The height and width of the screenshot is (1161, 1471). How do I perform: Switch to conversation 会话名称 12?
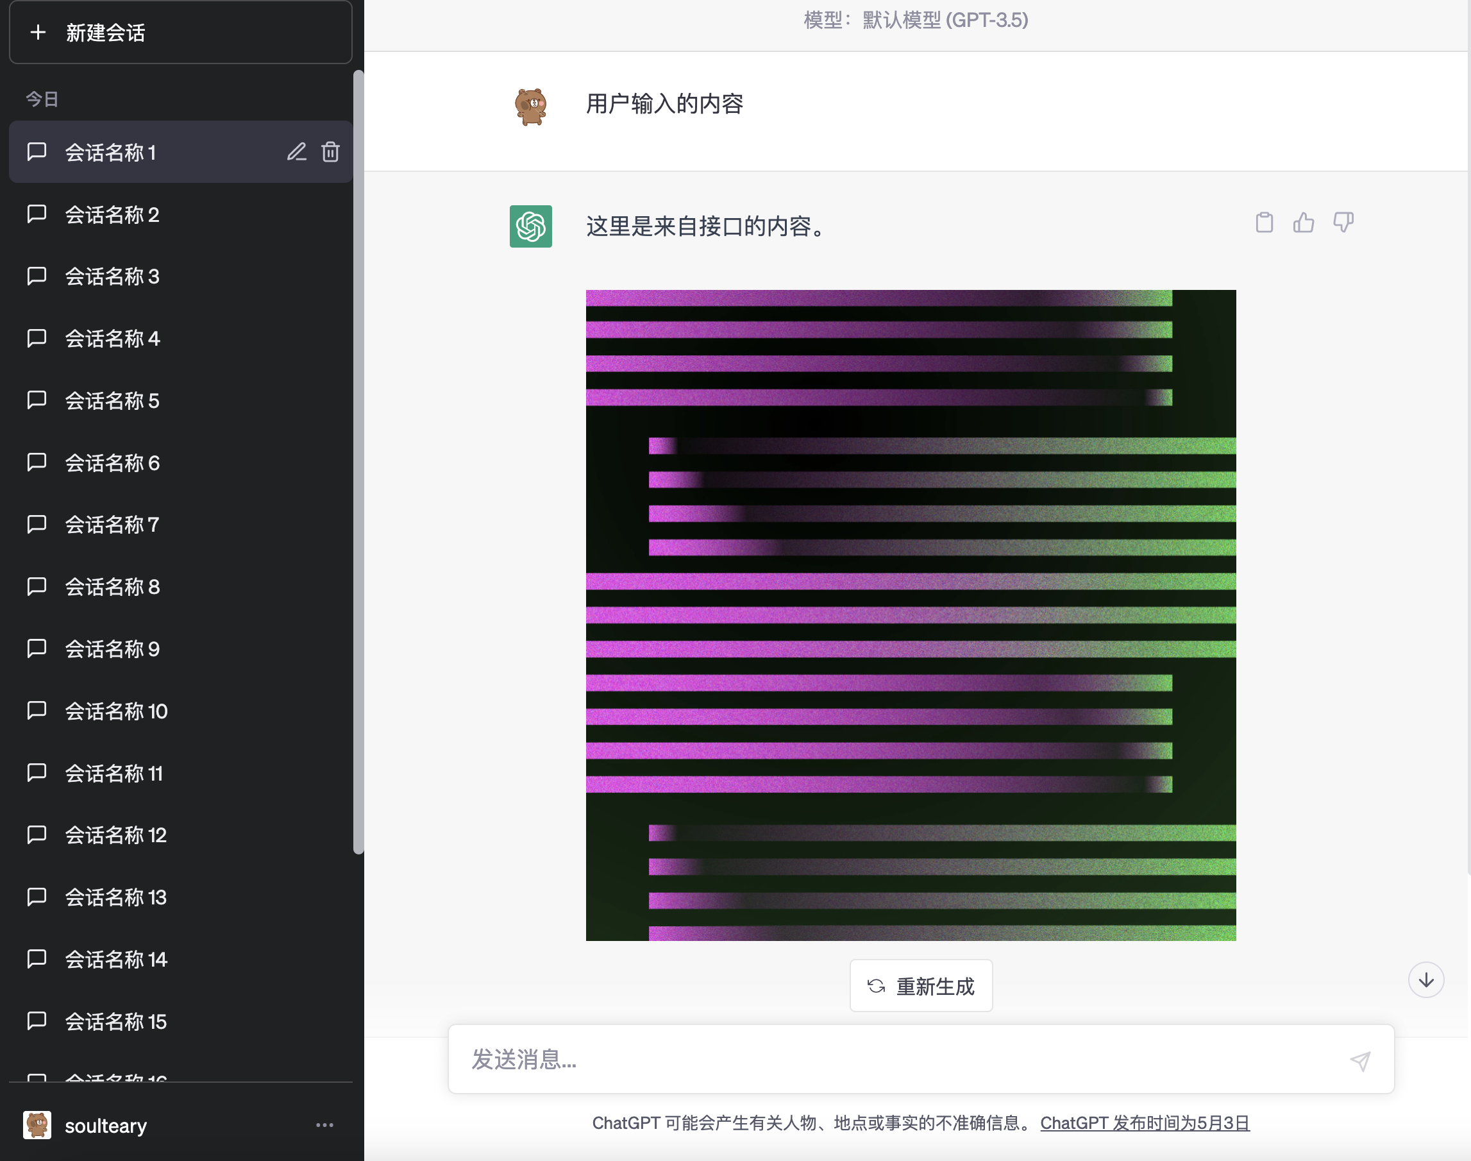coord(115,835)
